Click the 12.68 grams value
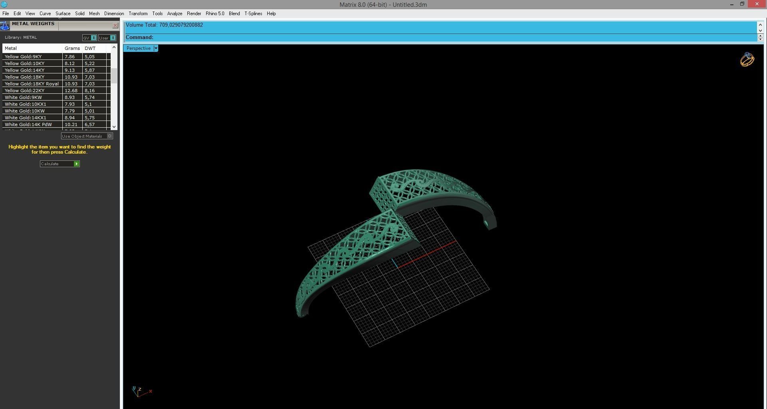Image resolution: width=767 pixels, height=409 pixels. coord(71,91)
